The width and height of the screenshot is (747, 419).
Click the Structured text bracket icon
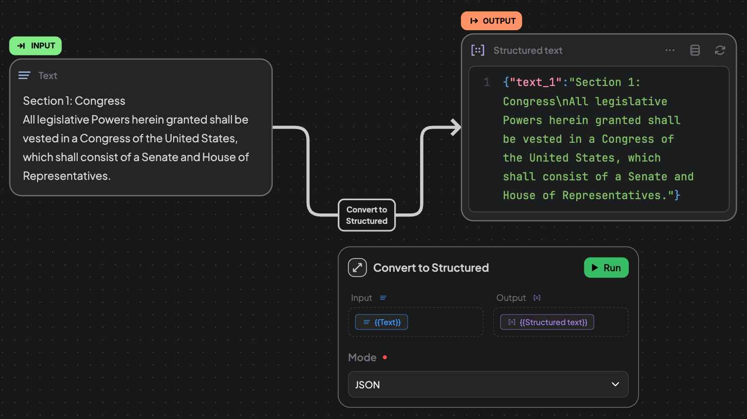point(477,50)
